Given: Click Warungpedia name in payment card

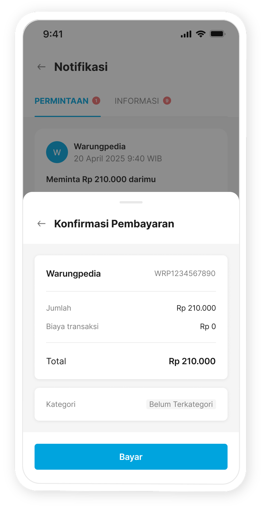Looking at the screenshot, I should 73,273.
